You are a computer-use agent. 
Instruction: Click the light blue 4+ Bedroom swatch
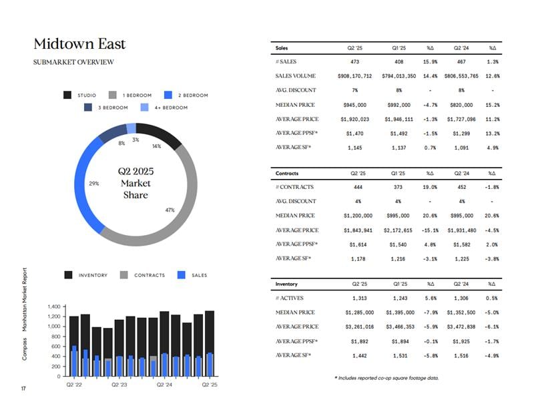tap(144, 108)
